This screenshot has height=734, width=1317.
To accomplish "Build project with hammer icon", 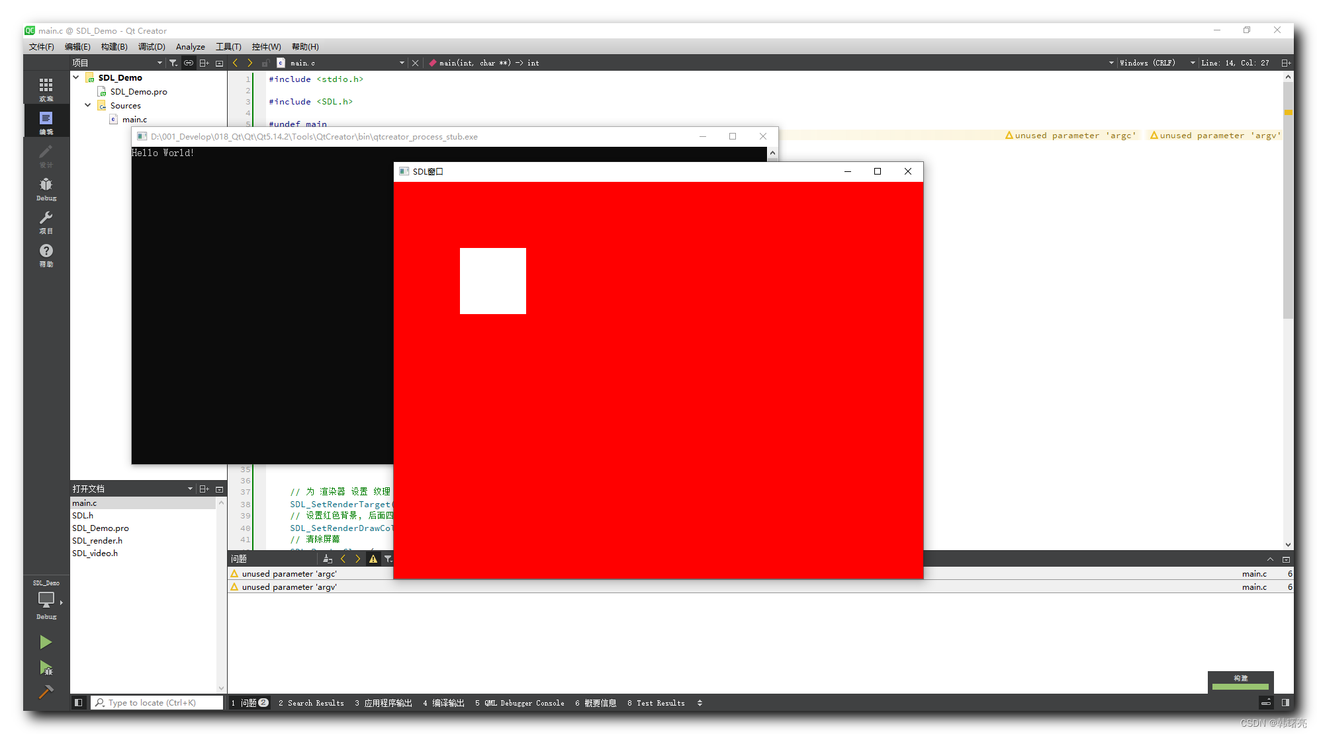I will click(x=46, y=692).
